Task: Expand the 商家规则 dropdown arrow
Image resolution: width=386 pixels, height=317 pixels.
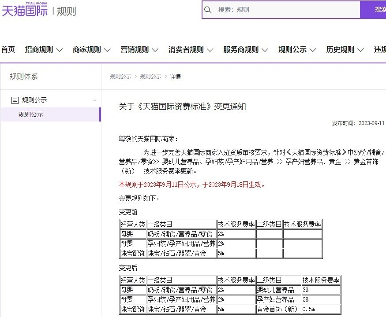Action: click(x=107, y=50)
